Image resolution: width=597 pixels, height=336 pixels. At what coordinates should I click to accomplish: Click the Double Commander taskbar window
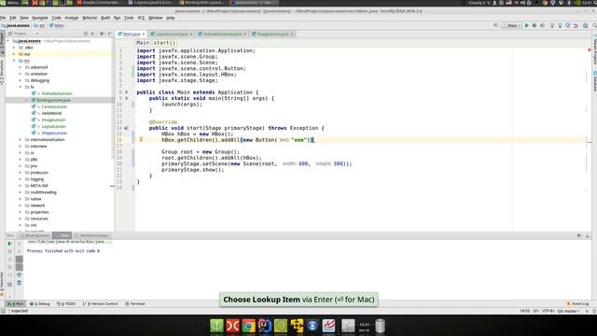pyautogui.click(x=99, y=3)
